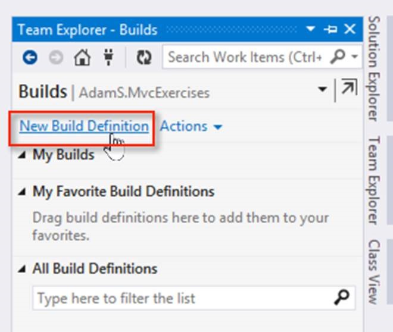This screenshot has height=332, width=393.
Task: Pop out Builds page with arrow icon
Action: click(x=350, y=87)
